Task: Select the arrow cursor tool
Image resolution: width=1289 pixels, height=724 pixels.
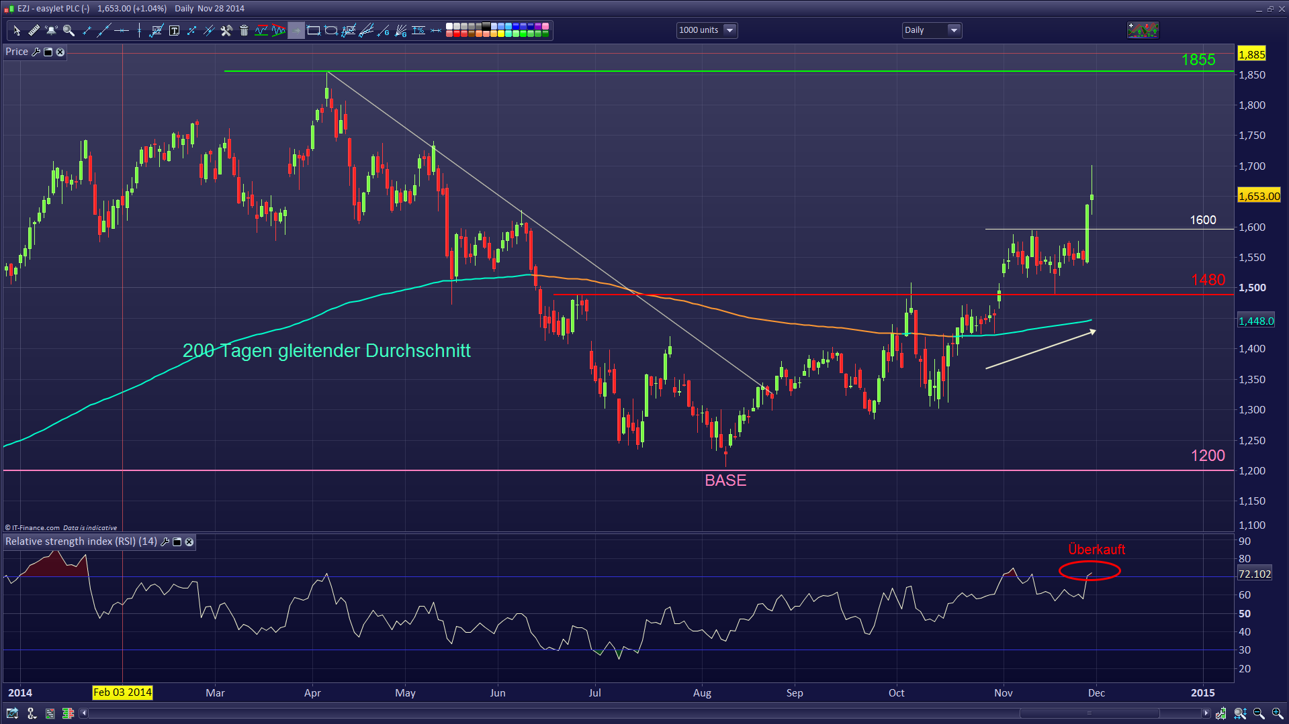Action: pyautogui.click(x=16, y=30)
